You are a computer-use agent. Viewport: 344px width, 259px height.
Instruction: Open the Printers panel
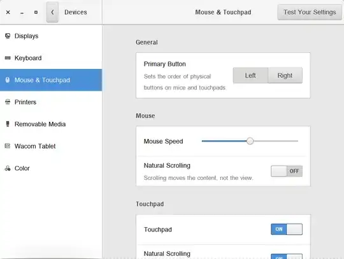[x=51, y=102]
